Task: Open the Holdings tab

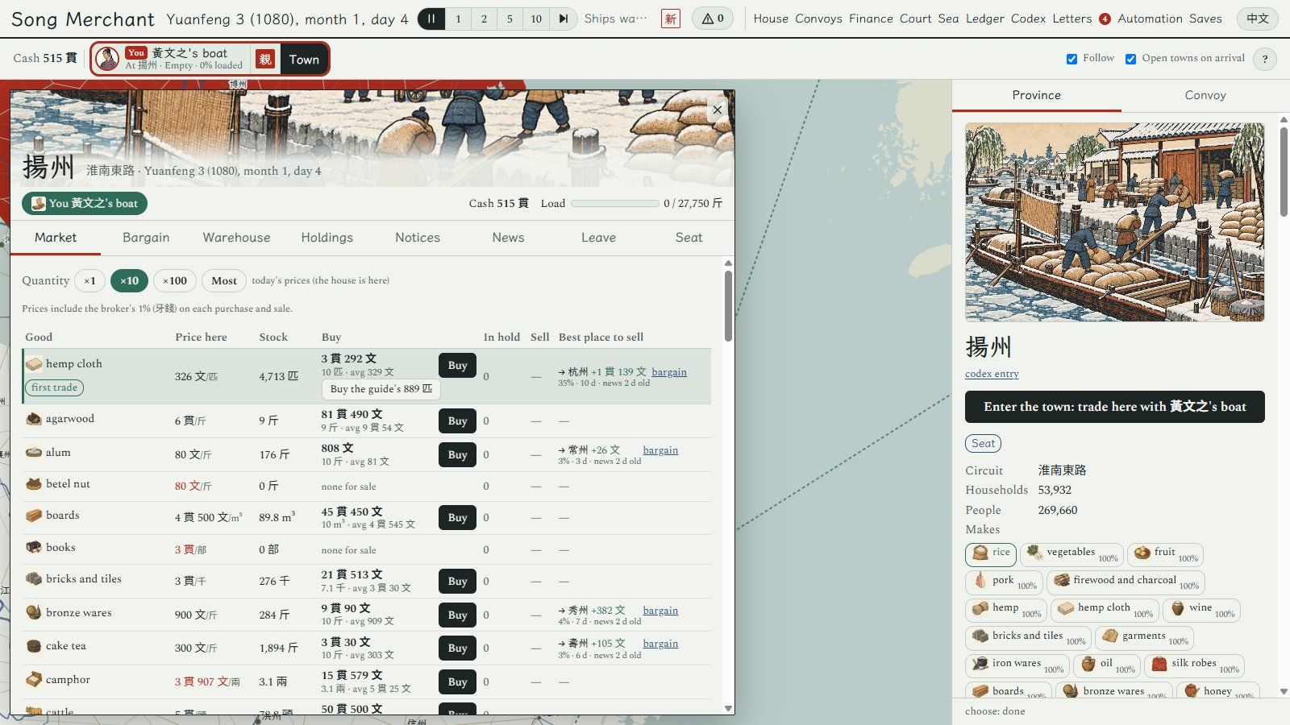Action: [327, 238]
